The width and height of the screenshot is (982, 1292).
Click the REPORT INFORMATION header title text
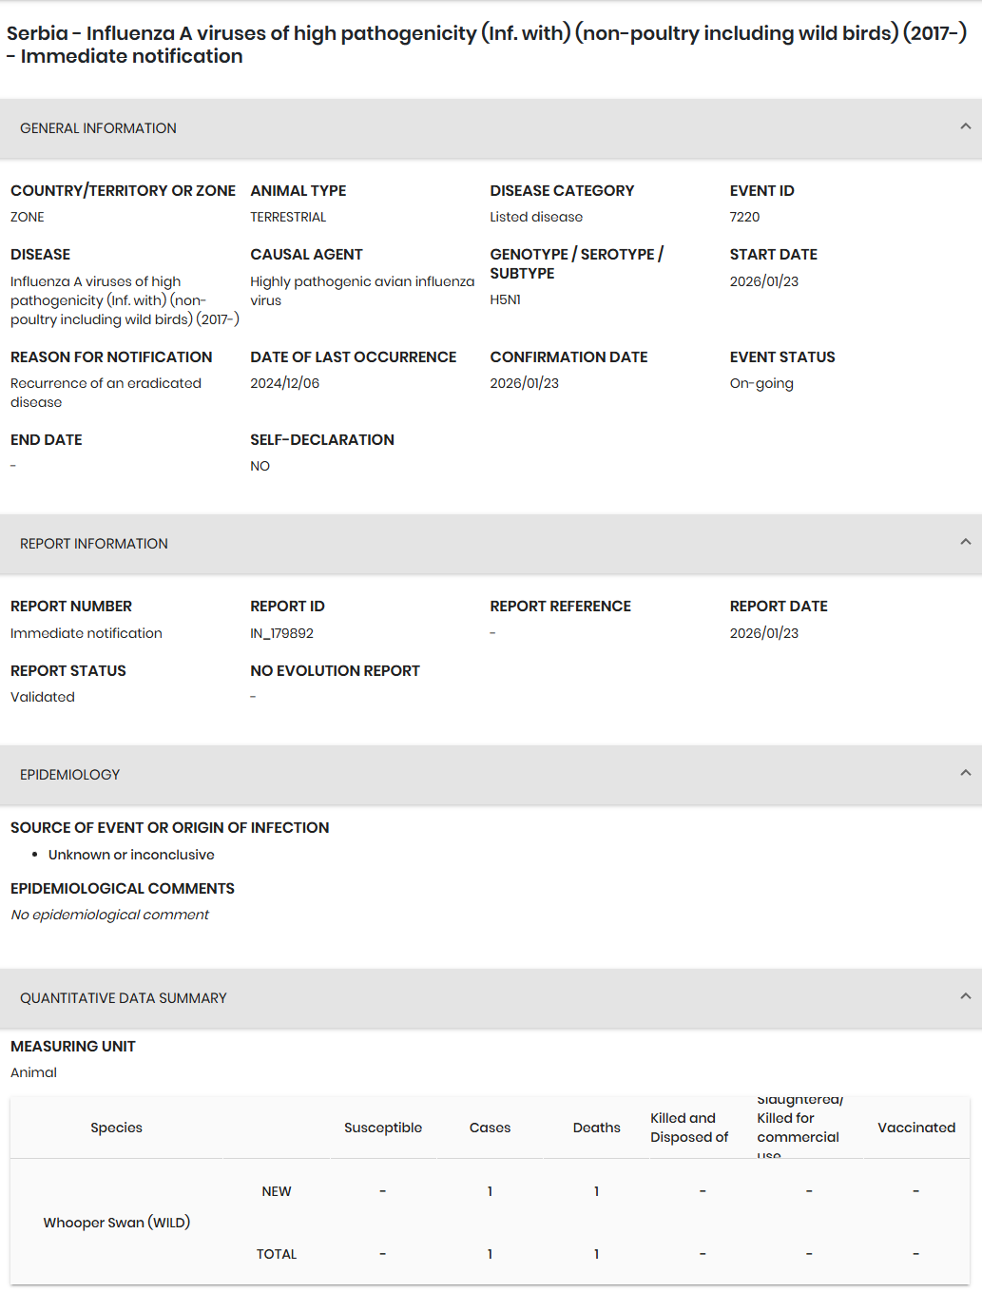94,544
